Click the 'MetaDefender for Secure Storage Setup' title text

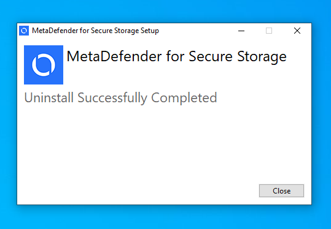95,31
